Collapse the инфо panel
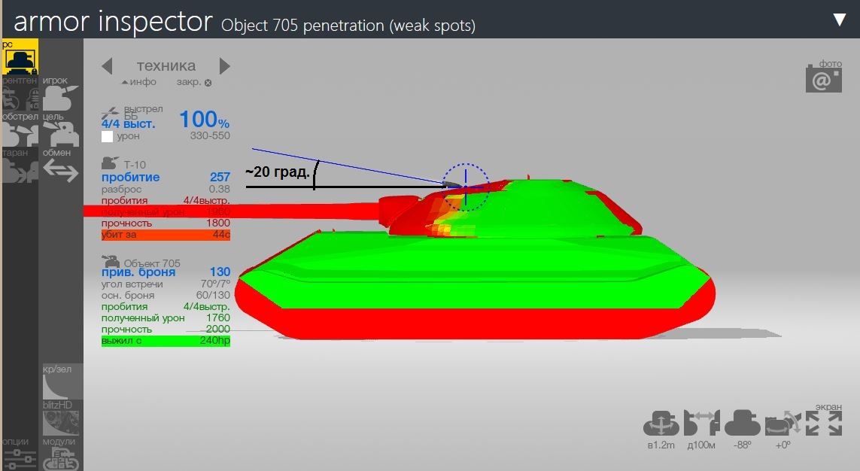860x471 pixels. click(138, 82)
